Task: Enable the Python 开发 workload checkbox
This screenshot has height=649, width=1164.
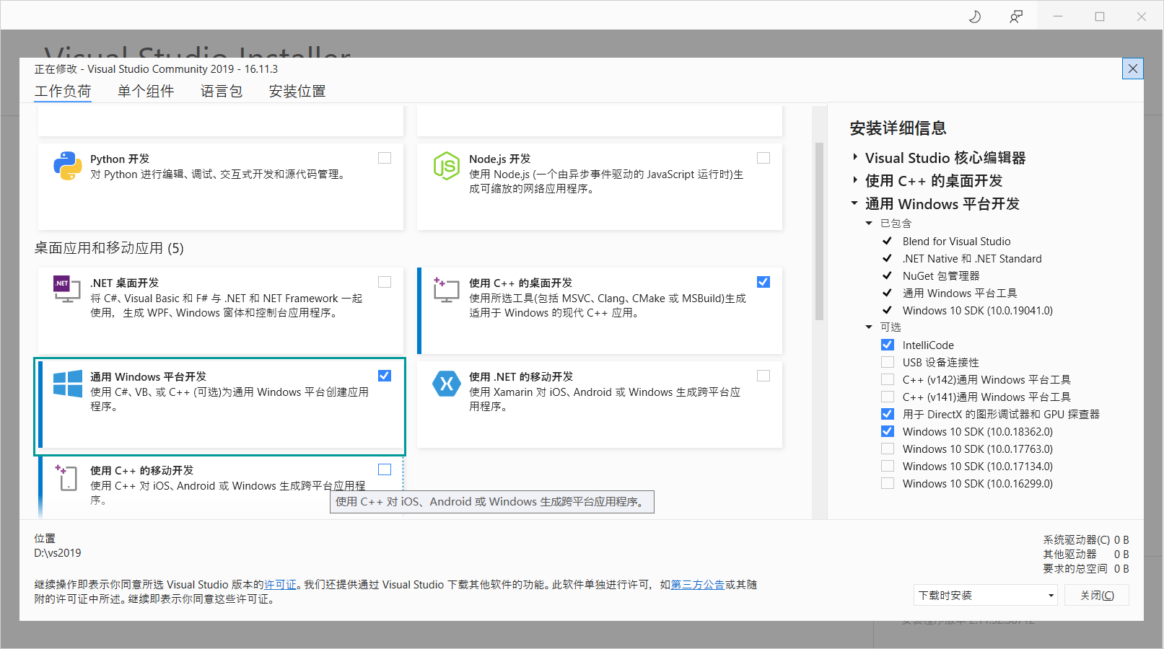Action: (x=385, y=157)
